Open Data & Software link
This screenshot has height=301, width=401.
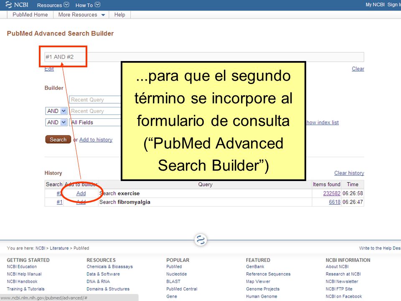[x=103, y=274]
